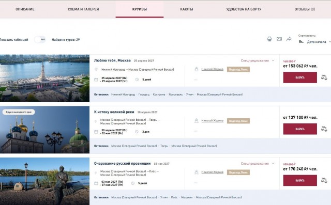The height and width of the screenshot is (205, 331).
Task: Click Ярославль in the stops list
Action: coord(175,94)
